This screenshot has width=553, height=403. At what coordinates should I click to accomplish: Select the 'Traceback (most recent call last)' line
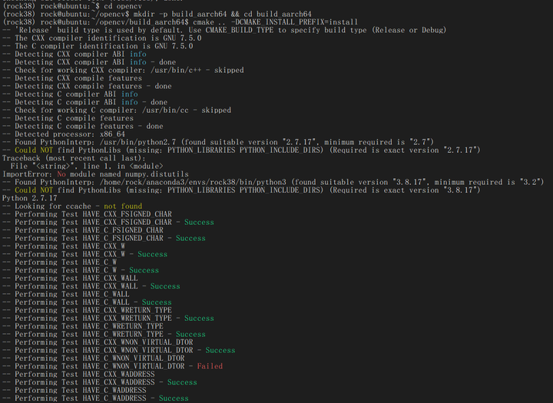[74, 158]
